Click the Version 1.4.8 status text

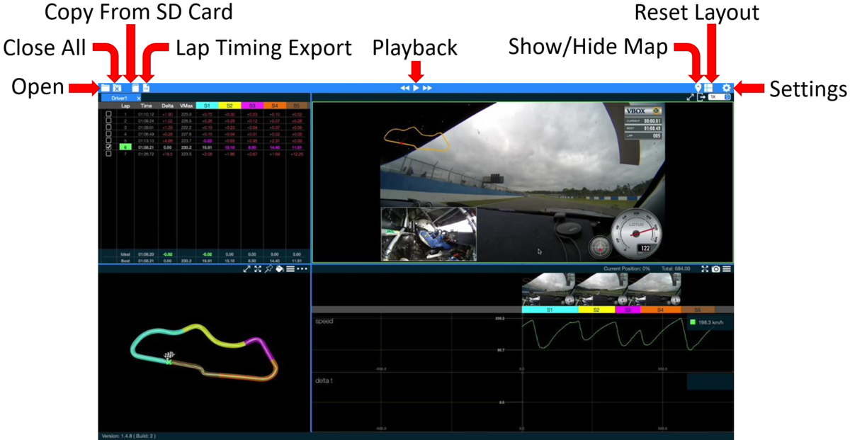click(x=128, y=436)
